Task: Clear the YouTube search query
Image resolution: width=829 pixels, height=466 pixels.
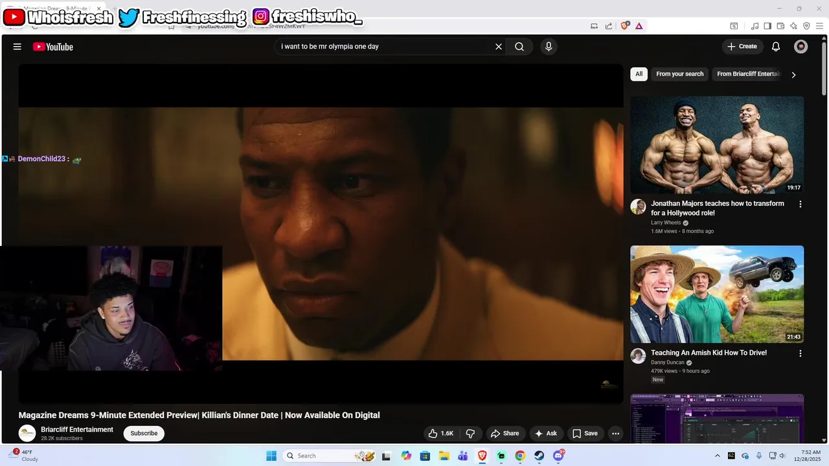Action: coord(499,47)
